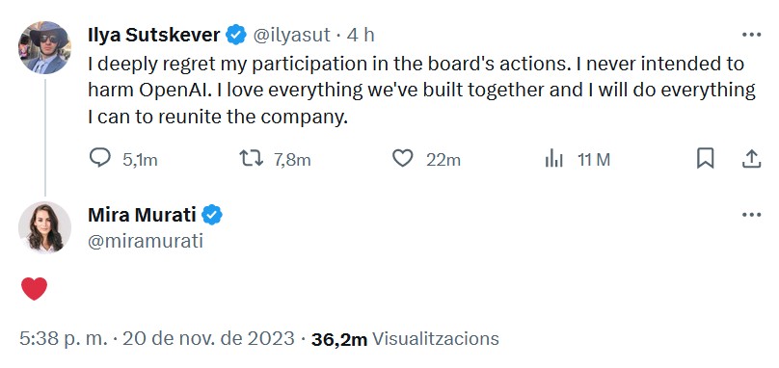Click the red heart emoji in Mira's tweet
Viewport: 779px width, 368px height.
point(35,289)
